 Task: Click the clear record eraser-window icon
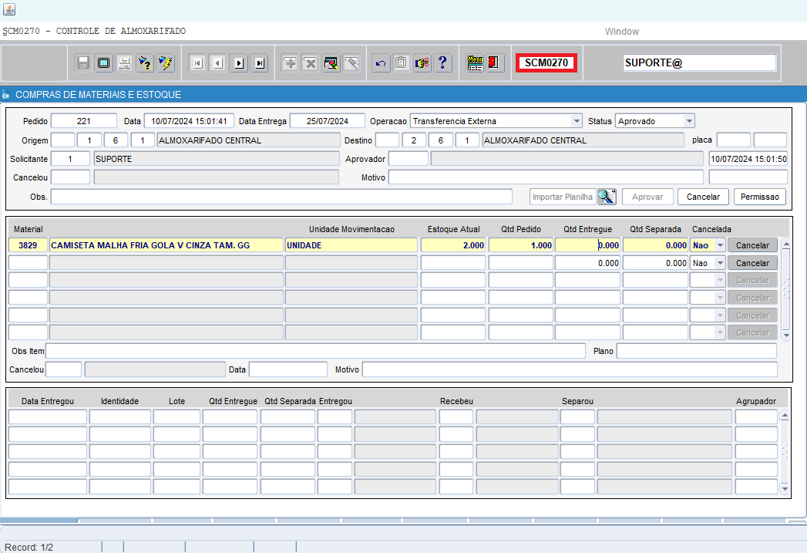(331, 62)
